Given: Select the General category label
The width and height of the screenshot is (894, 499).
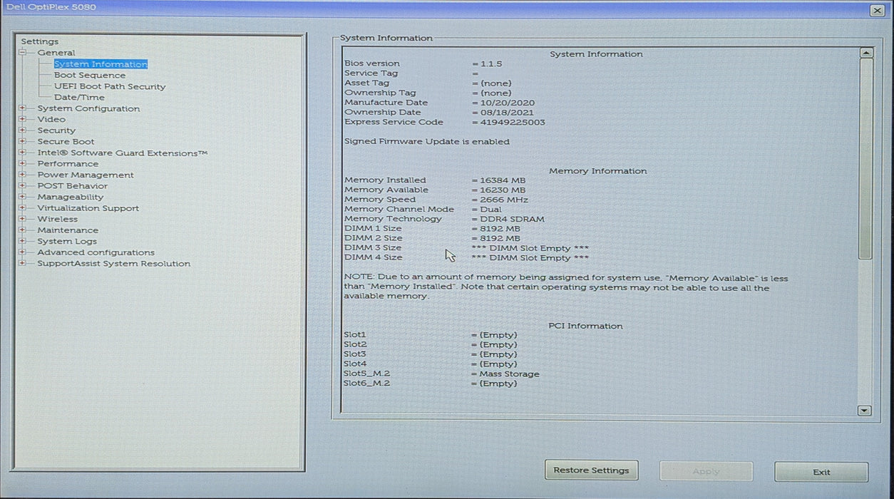Looking at the screenshot, I should click(x=56, y=53).
